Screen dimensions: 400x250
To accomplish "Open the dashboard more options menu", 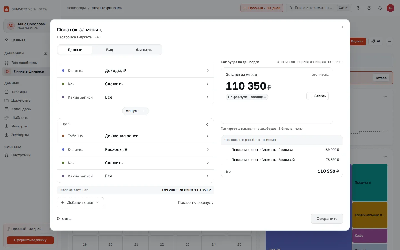I will click(x=389, y=41).
